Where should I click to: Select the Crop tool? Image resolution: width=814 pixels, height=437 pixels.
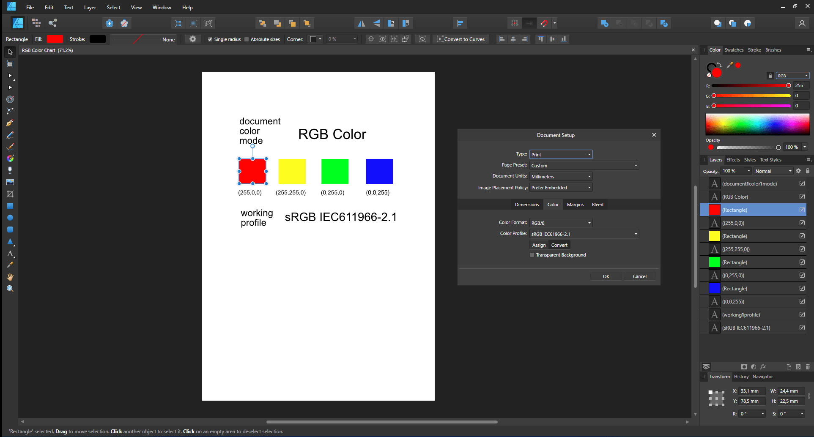[x=10, y=194]
